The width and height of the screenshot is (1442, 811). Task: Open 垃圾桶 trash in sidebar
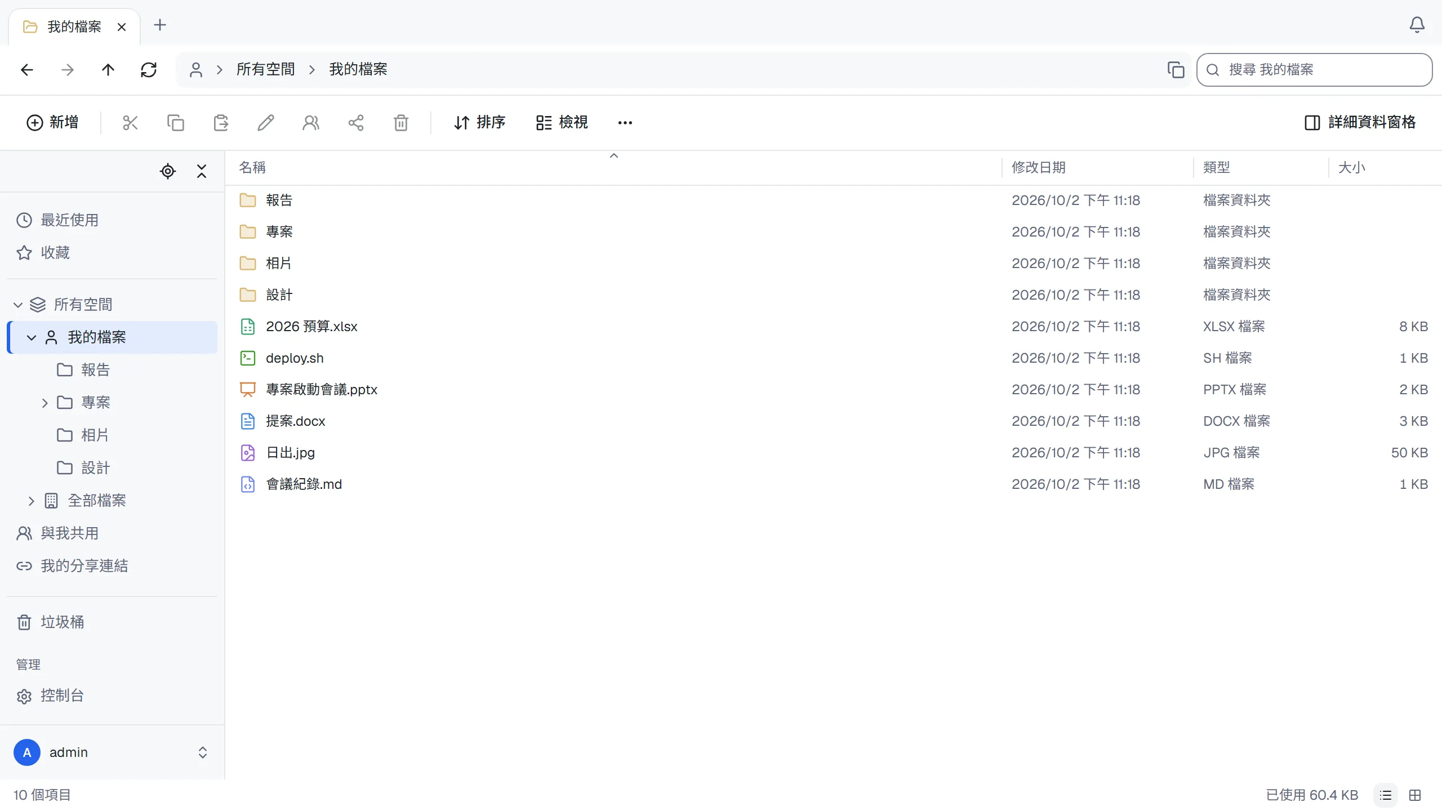pos(112,622)
